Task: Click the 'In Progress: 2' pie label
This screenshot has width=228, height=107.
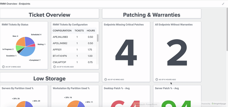Action: [x=8, y=49]
